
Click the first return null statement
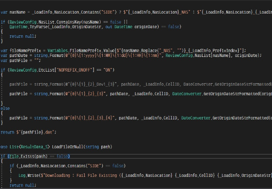(23, 36)
